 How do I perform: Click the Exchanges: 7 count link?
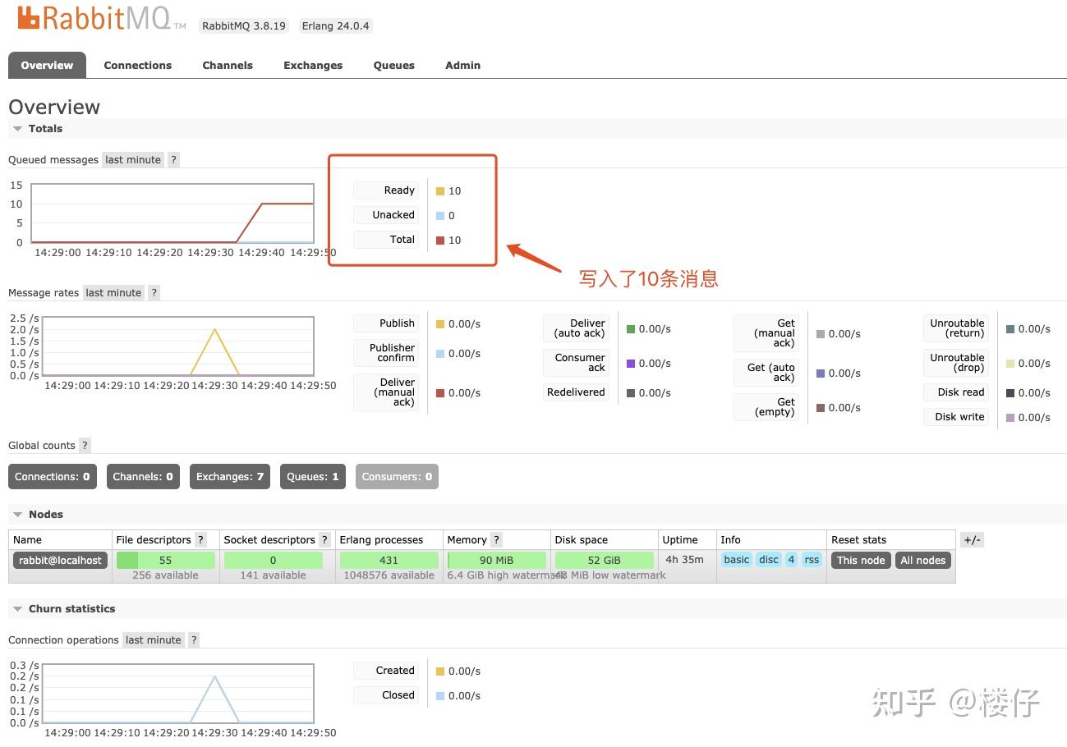(x=229, y=476)
